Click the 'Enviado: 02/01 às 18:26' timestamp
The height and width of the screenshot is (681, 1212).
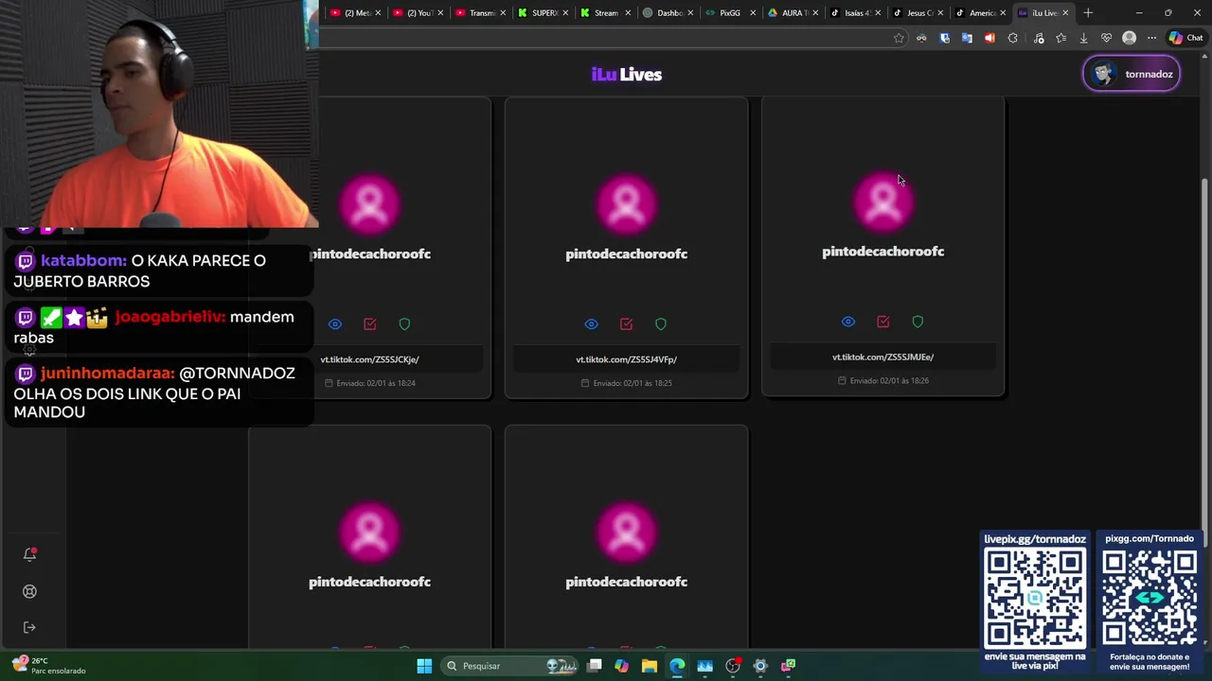click(x=882, y=380)
